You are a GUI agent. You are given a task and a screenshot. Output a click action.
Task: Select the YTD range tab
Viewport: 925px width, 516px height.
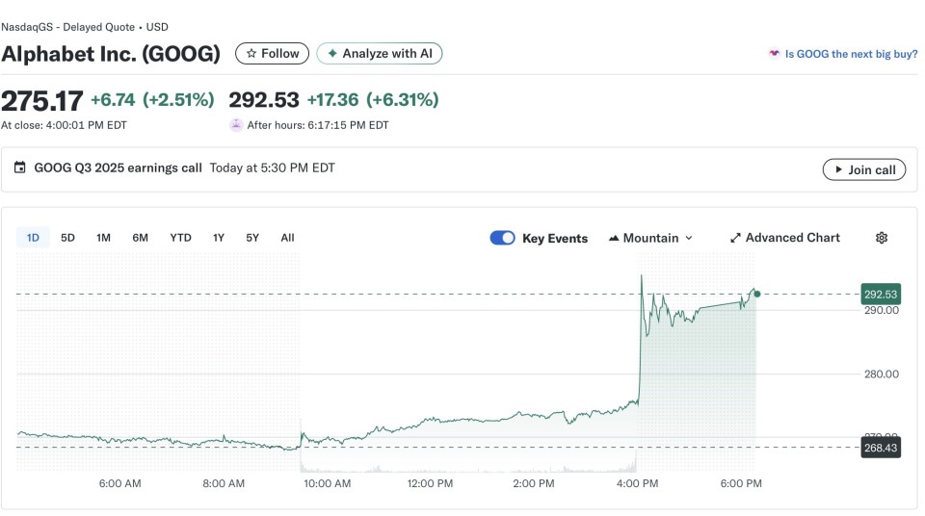point(180,238)
